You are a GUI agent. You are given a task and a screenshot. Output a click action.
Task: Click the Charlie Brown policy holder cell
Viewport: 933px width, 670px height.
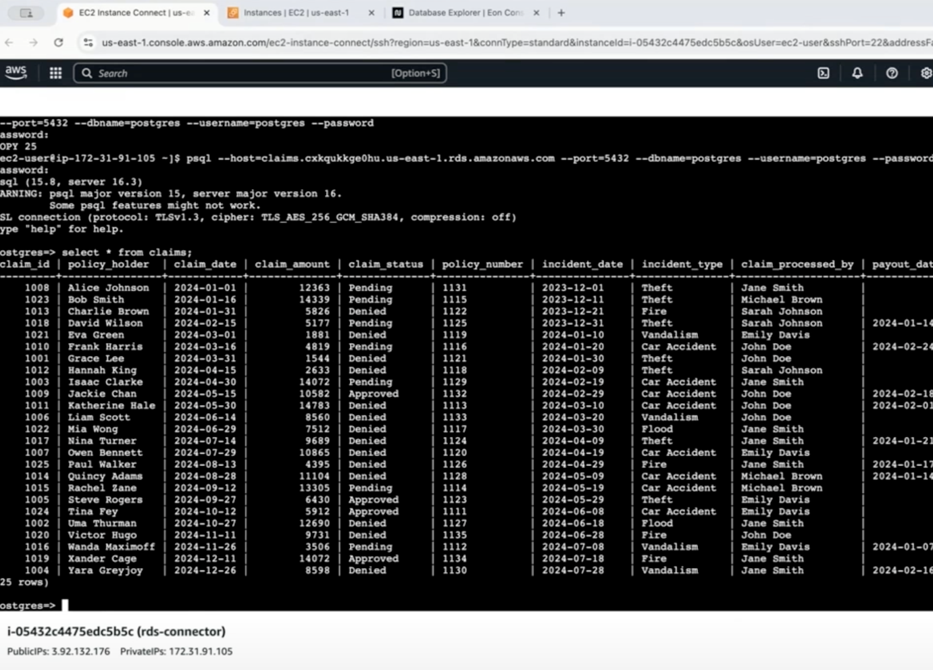coord(108,311)
